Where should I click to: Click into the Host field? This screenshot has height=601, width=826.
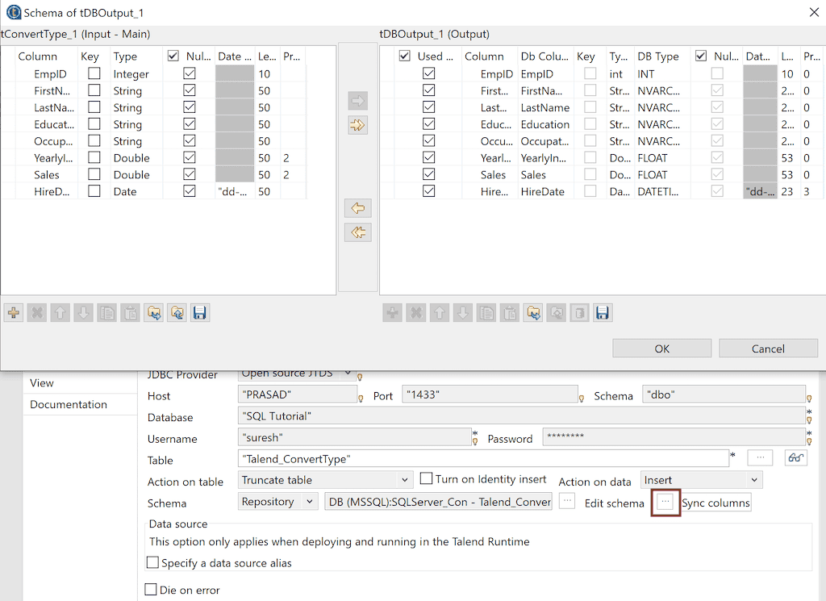coord(297,394)
